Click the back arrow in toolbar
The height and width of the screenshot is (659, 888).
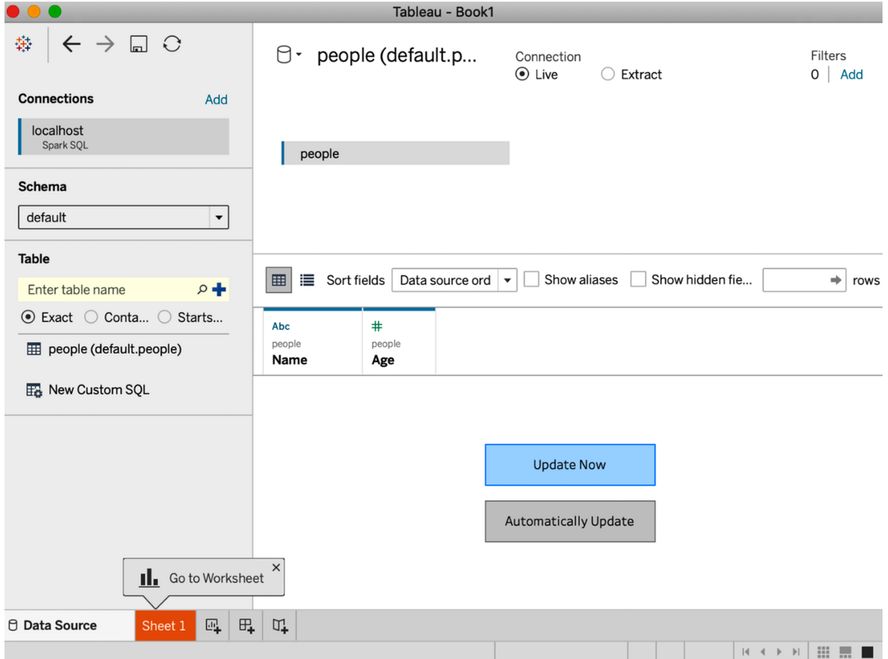click(71, 44)
